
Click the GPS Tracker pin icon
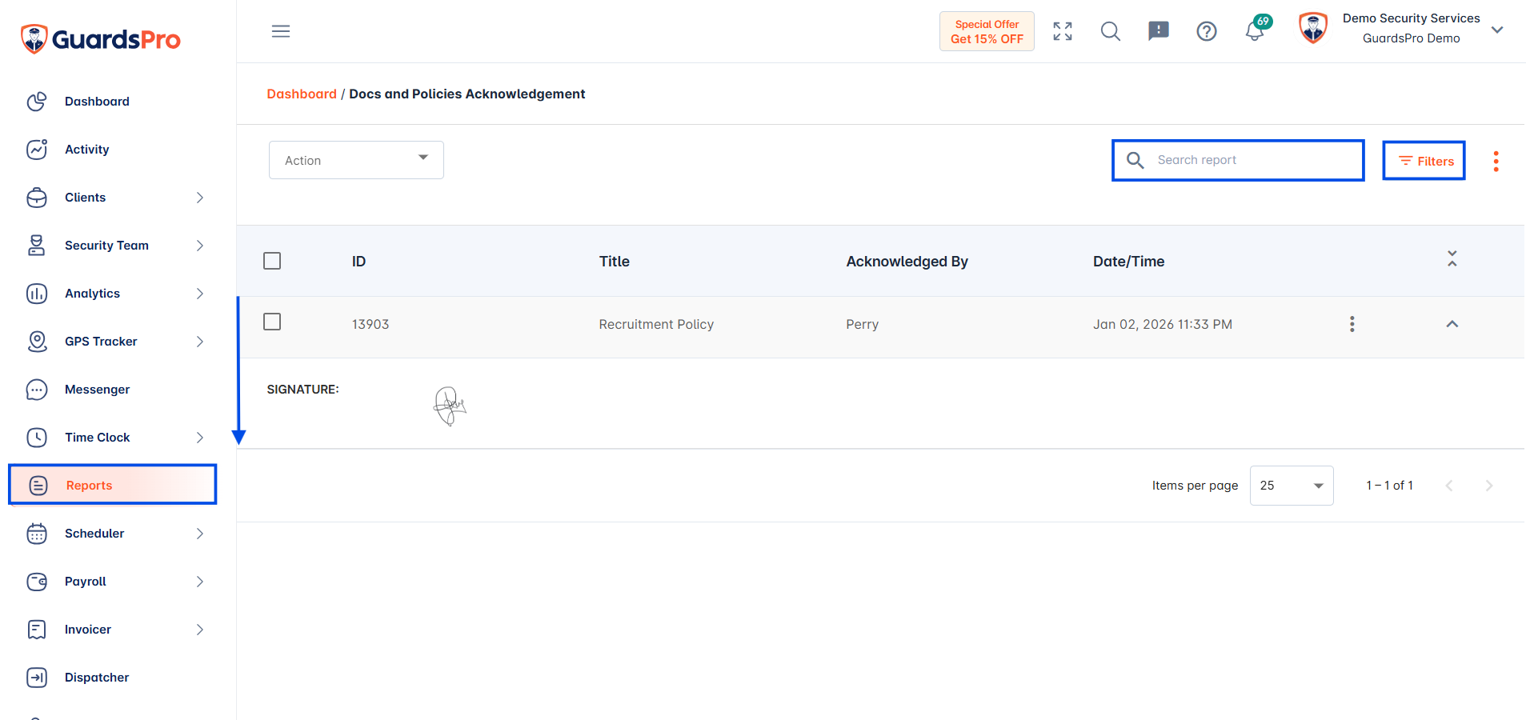[37, 342]
